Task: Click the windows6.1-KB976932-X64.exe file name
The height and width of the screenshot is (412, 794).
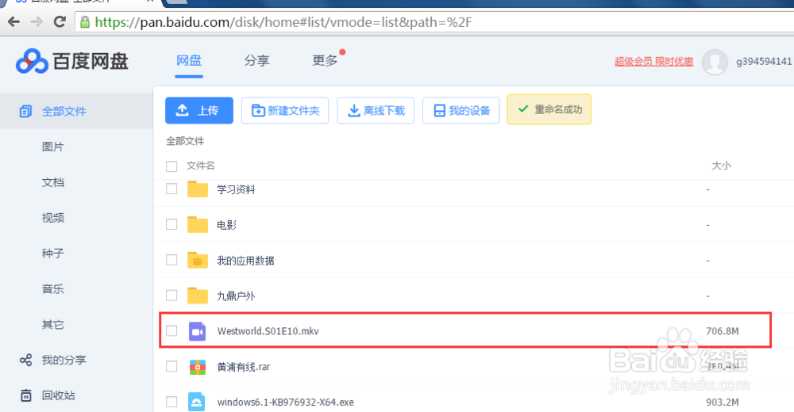Action: pos(286,402)
